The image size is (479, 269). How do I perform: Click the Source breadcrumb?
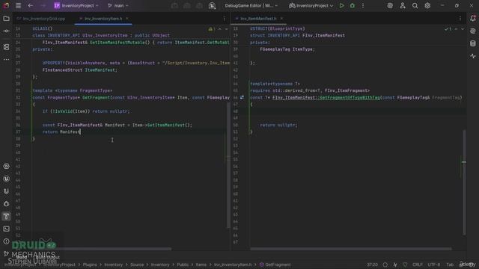[137, 265]
